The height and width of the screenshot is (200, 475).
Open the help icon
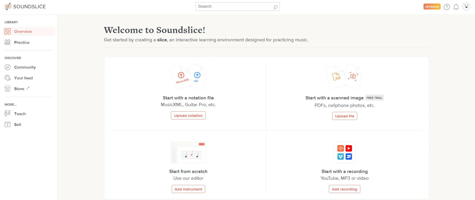(x=447, y=7)
